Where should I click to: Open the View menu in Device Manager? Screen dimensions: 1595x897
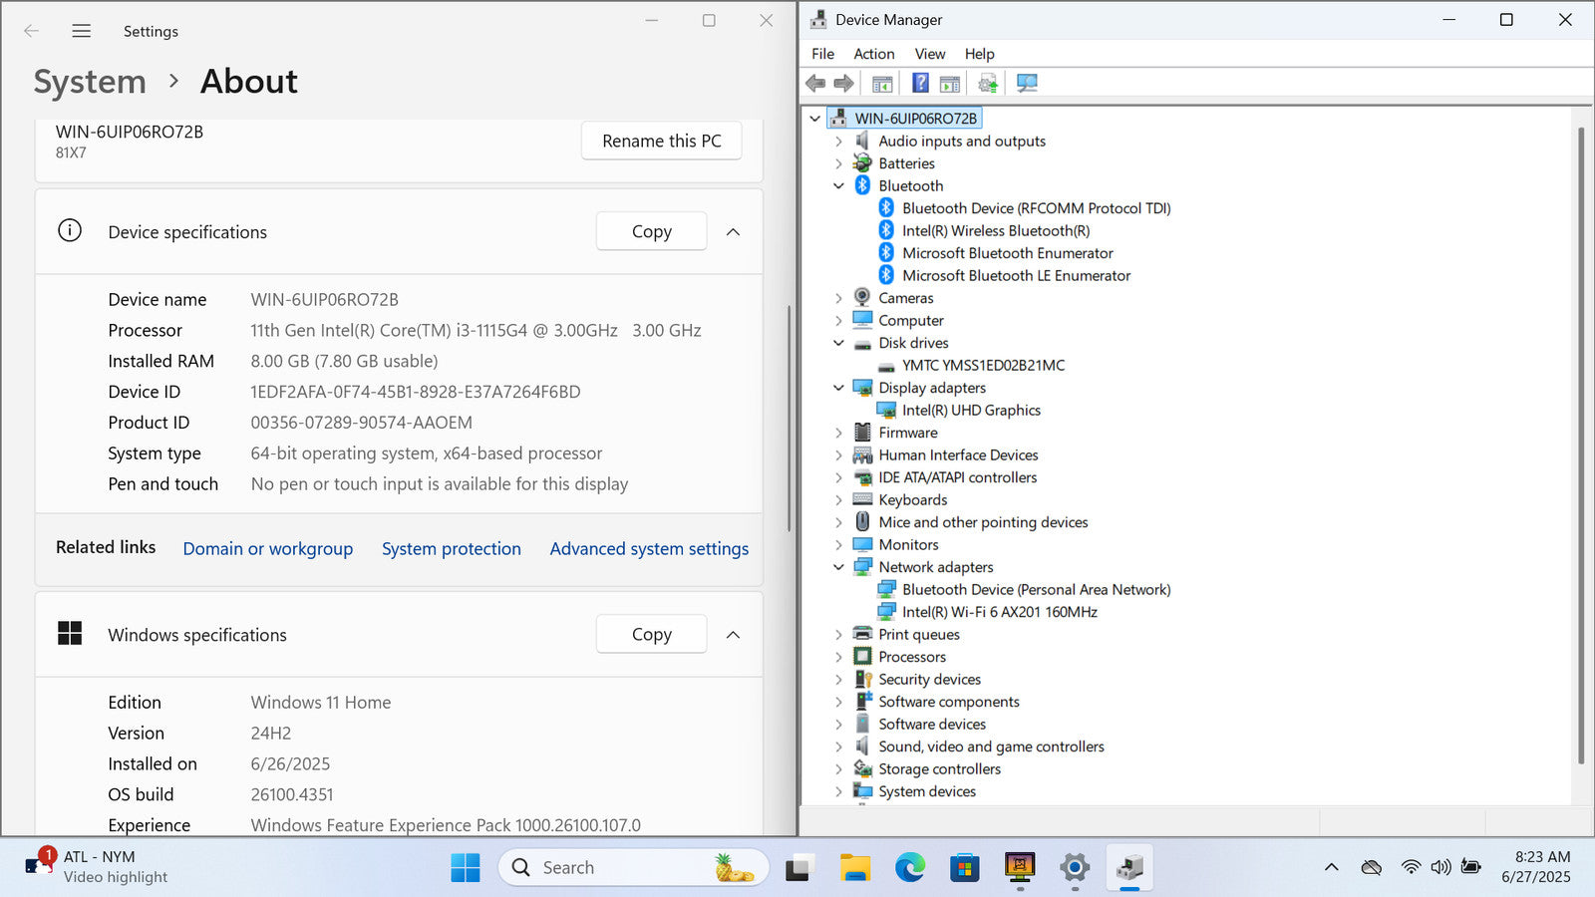929,54
